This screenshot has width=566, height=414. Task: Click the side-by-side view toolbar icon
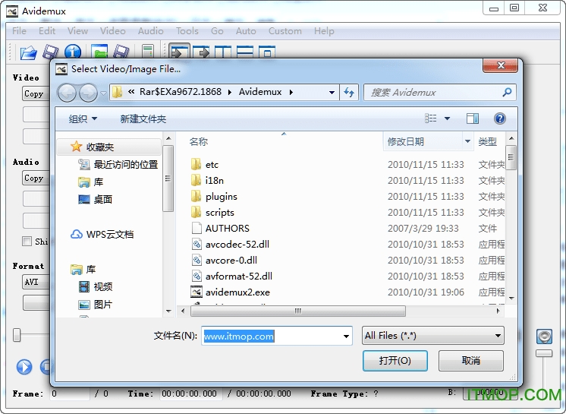(223, 52)
